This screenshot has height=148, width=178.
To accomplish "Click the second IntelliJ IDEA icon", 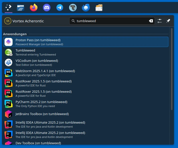I will 9,135.
